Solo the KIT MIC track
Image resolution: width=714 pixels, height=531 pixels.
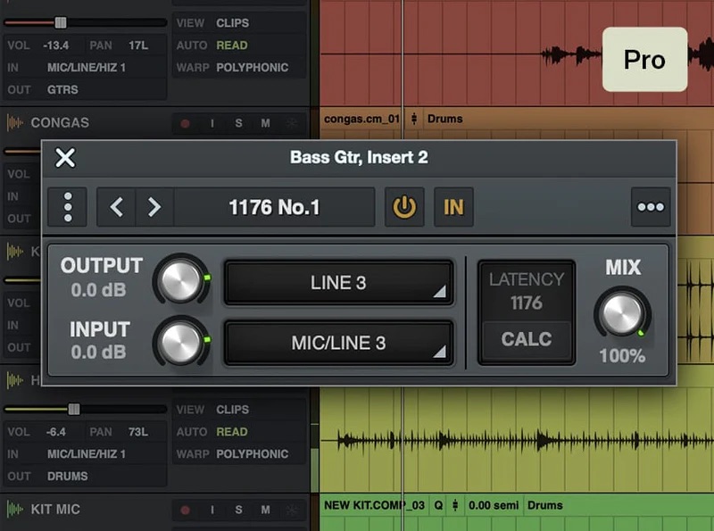point(238,510)
